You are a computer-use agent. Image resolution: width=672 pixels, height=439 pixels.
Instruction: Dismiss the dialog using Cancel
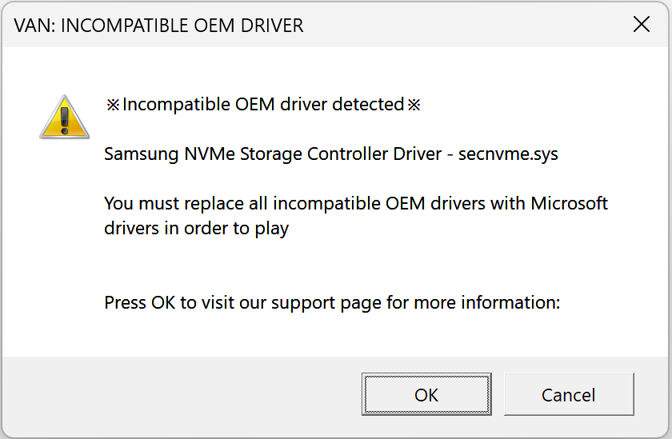pos(568,395)
